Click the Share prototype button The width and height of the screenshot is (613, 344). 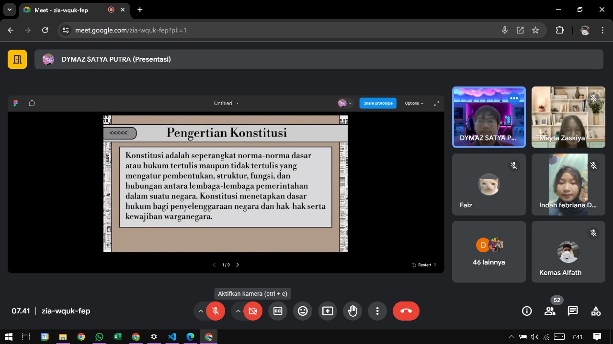tap(378, 103)
